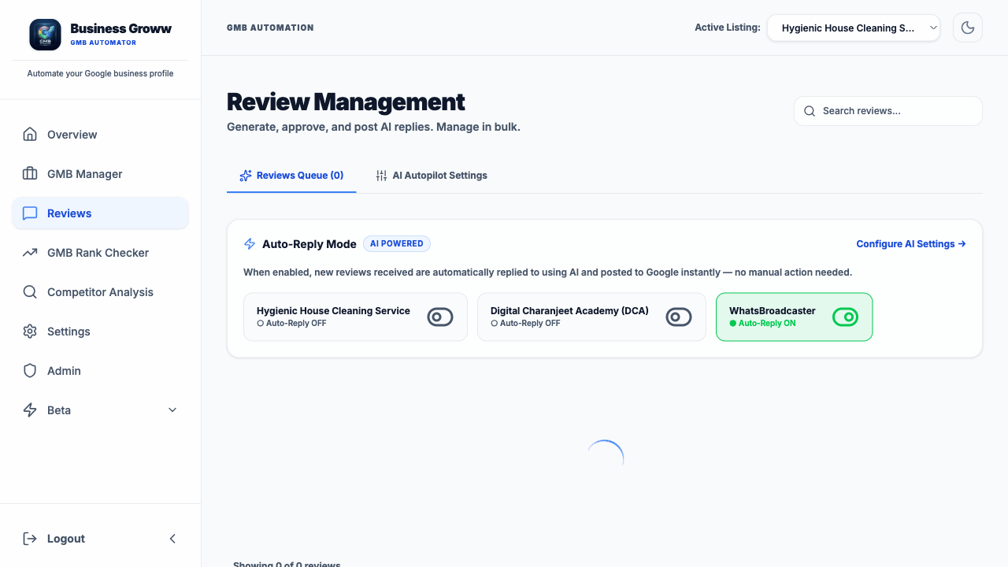Enable auto-reply for Hygienic House Cleaning Service
Viewport: 1008px width, 567px height.
(440, 317)
